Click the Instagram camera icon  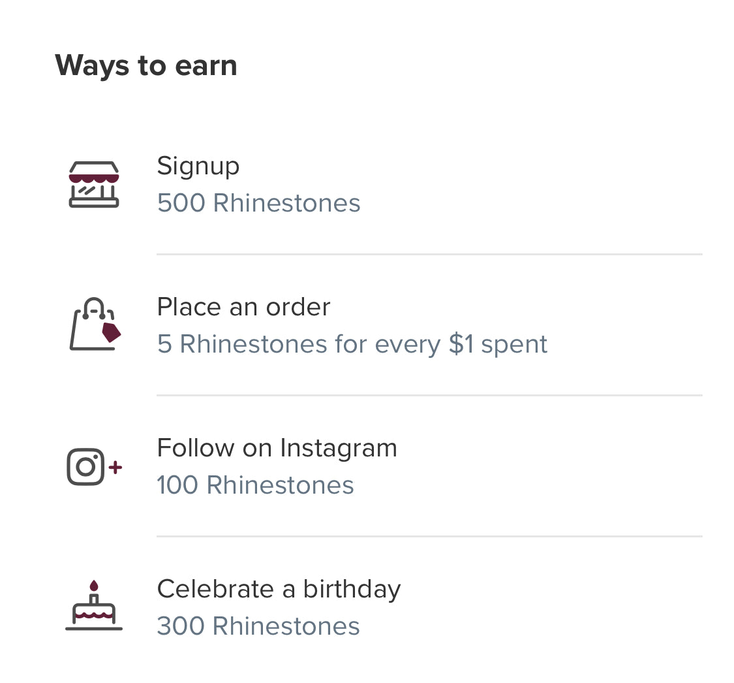86,467
